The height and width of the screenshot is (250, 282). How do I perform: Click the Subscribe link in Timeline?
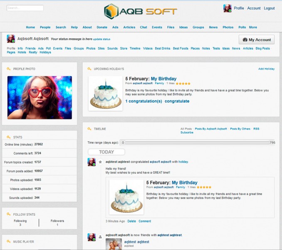187,132
